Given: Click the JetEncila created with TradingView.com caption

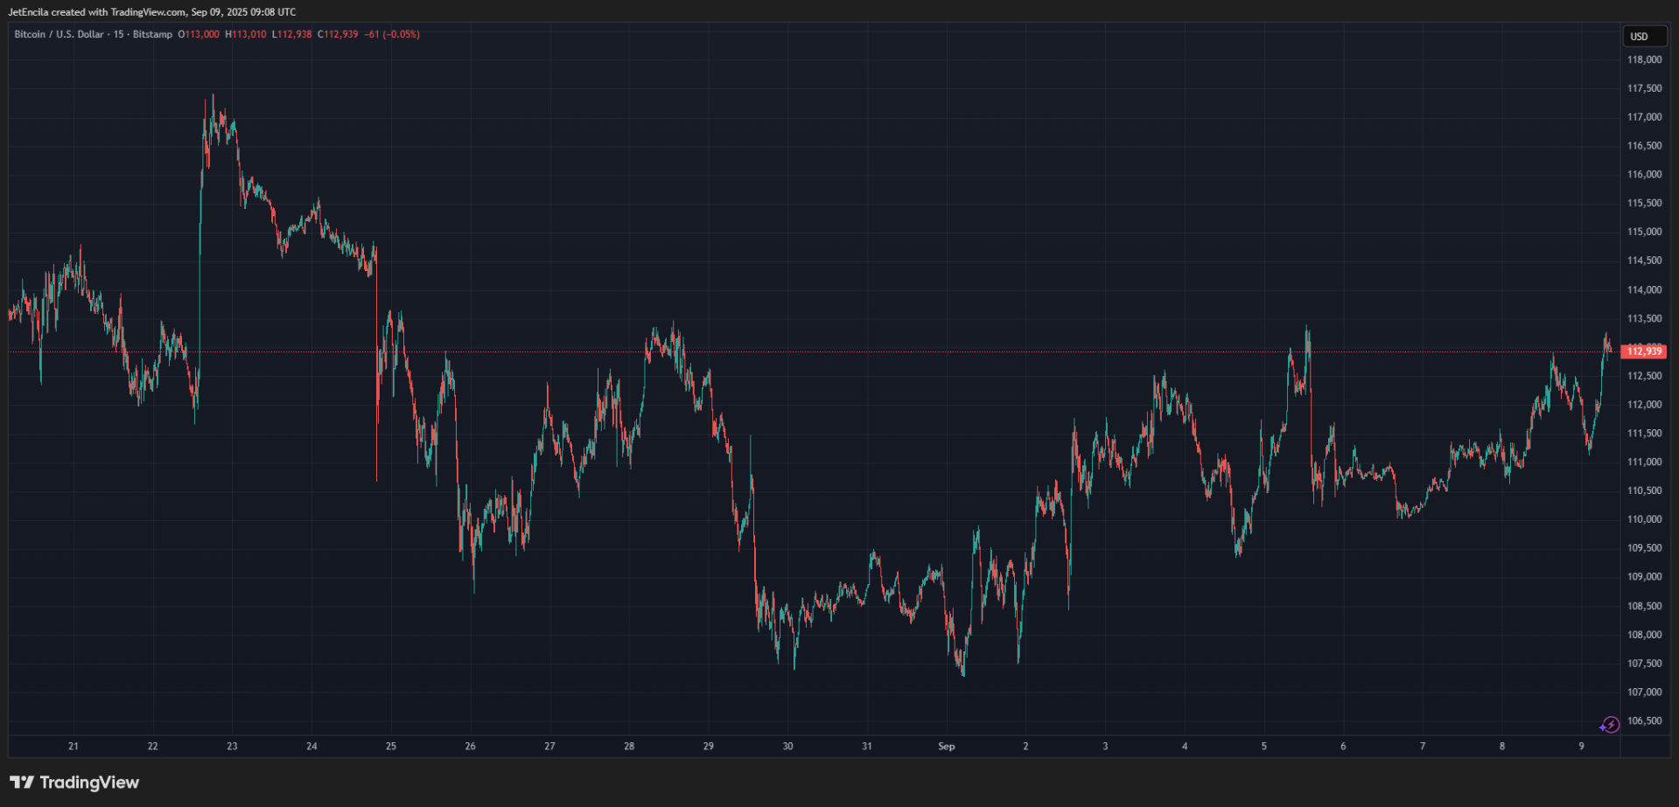Looking at the screenshot, I should pyautogui.click(x=151, y=12).
